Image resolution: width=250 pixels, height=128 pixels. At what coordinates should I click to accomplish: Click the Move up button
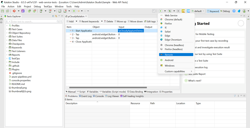pyautogui.click(x=120, y=22)
